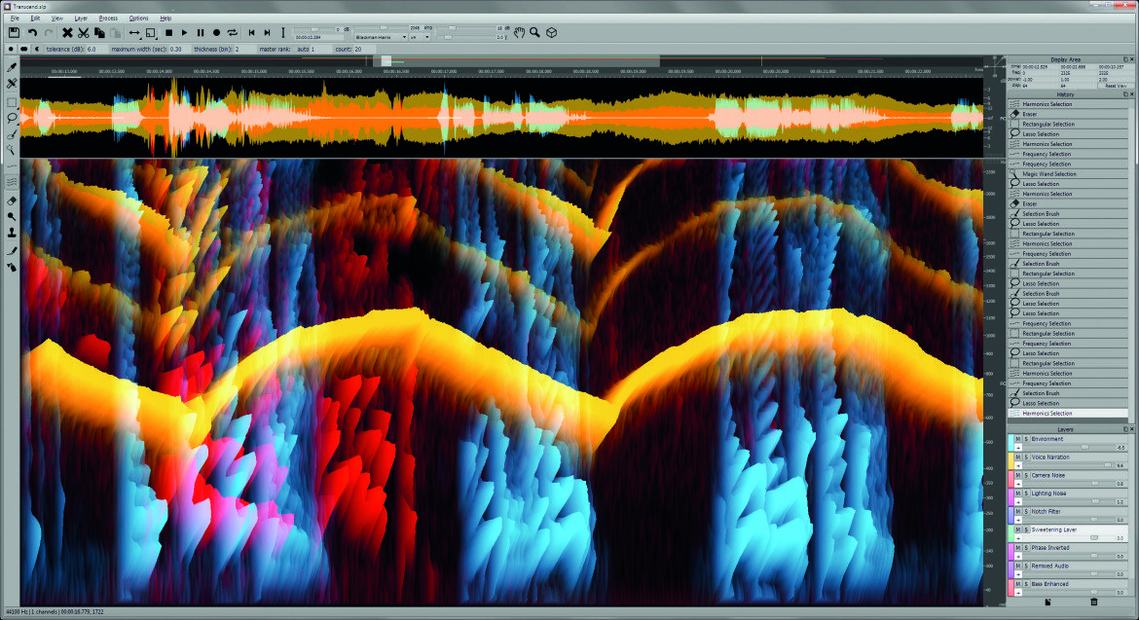Undo the last action

33,33
